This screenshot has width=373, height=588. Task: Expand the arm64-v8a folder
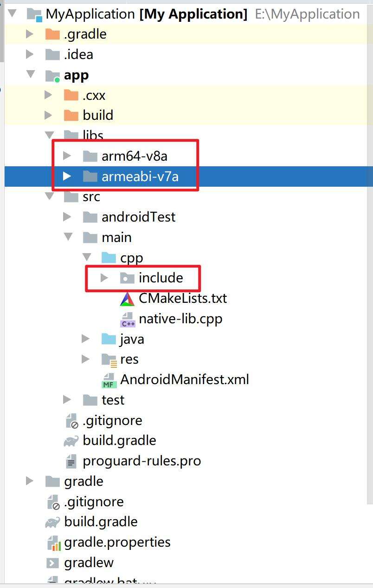(67, 156)
